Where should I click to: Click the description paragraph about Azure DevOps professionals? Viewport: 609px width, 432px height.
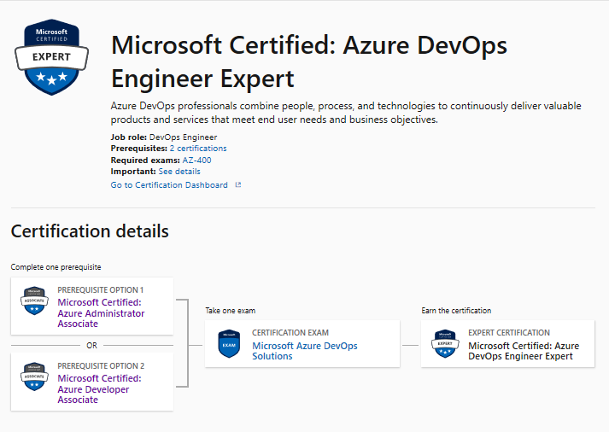pyautogui.click(x=346, y=113)
